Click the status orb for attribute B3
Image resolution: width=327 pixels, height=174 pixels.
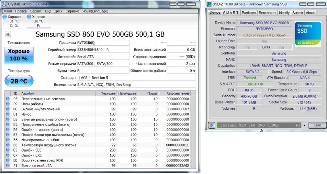click(8, 119)
